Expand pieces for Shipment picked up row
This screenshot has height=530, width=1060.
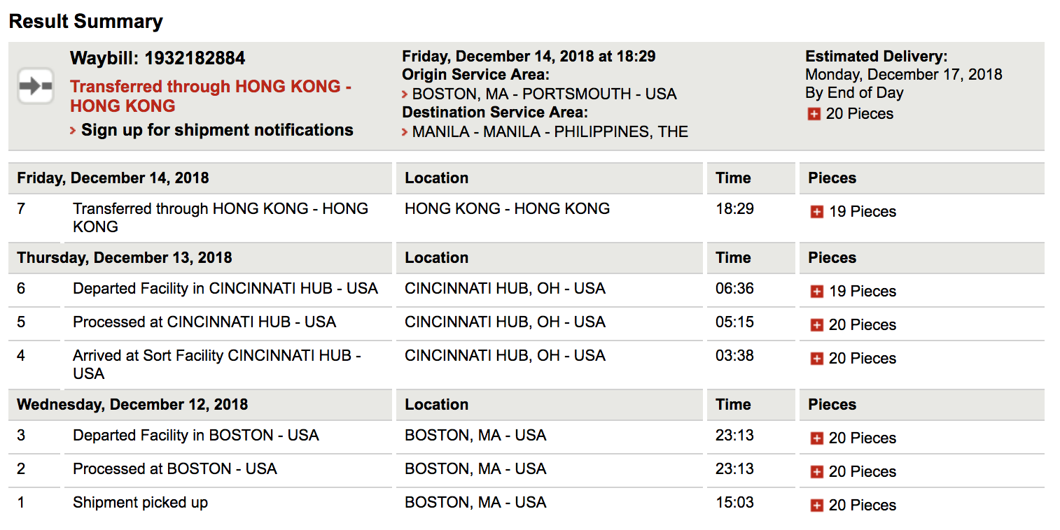816,506
